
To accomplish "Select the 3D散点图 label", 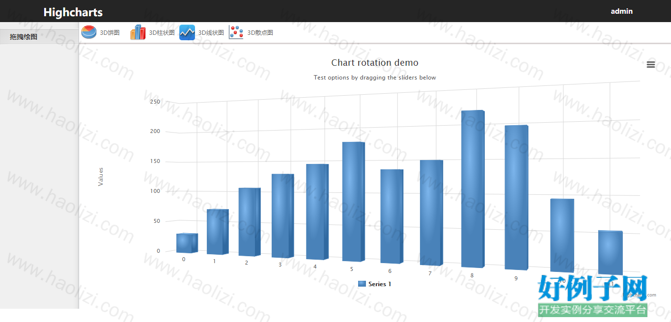I will pos(260,33).
